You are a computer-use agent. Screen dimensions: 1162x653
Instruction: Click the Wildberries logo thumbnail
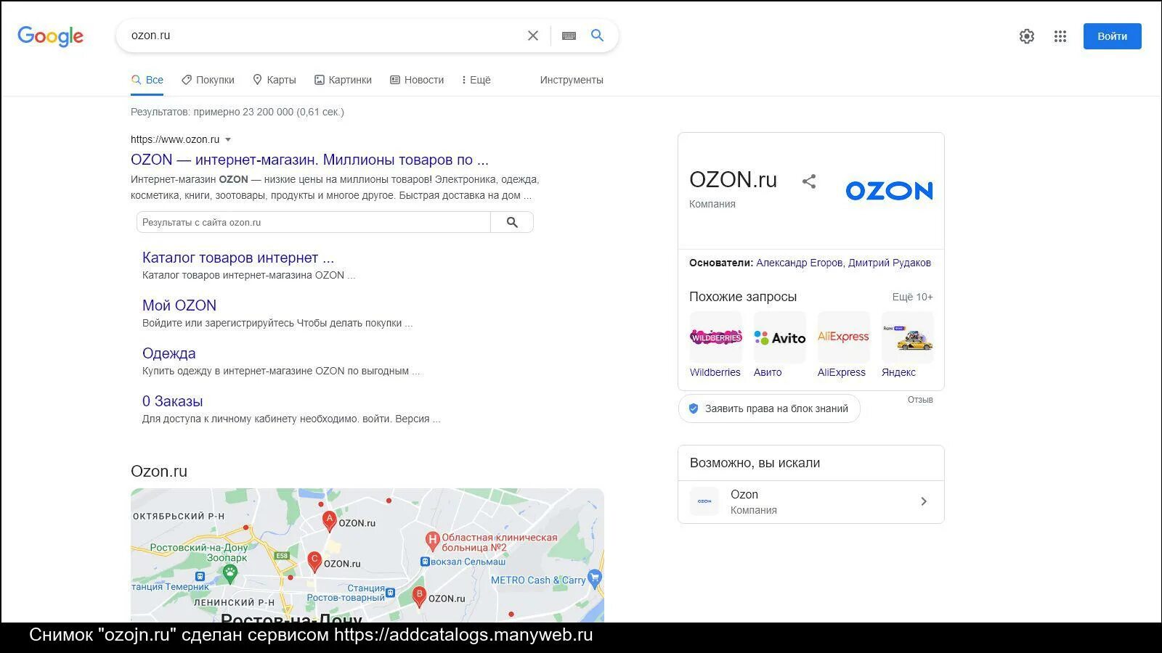tap(715, 337)
